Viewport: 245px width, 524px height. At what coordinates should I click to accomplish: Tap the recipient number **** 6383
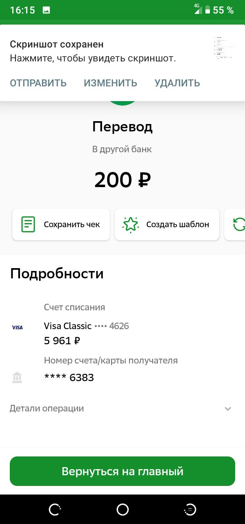point(69,377)
